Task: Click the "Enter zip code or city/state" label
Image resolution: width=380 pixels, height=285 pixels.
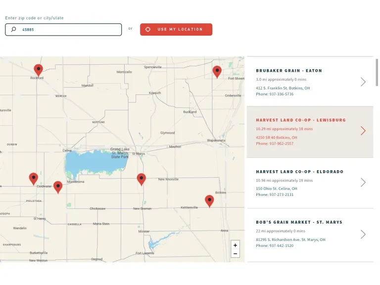Action: coord(35,18)
